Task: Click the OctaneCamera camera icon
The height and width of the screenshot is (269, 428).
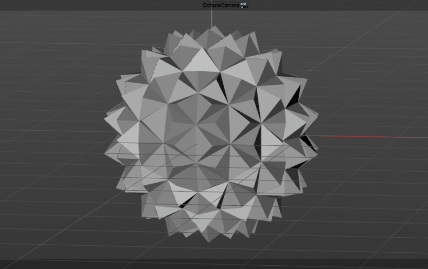Action: point(244,5)
